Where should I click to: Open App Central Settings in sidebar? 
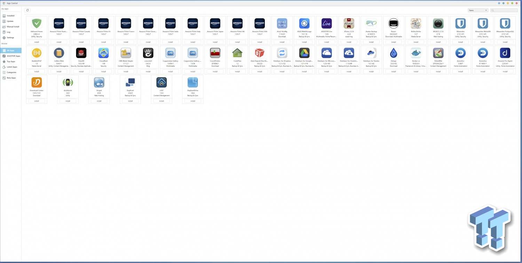pos(11,38)
